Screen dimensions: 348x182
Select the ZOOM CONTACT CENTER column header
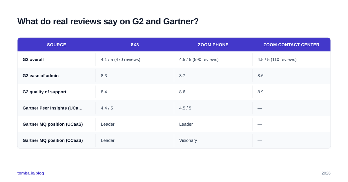(291, 45)
